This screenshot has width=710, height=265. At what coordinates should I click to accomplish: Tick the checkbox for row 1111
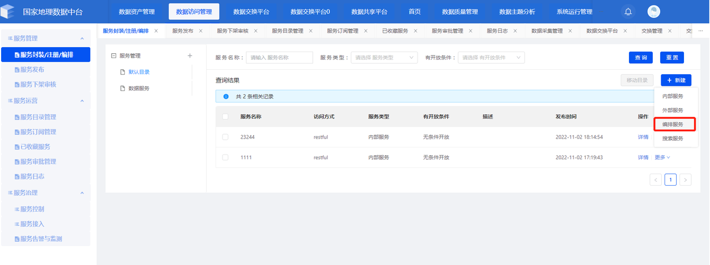pyautogui.click(x=225, y=157)
